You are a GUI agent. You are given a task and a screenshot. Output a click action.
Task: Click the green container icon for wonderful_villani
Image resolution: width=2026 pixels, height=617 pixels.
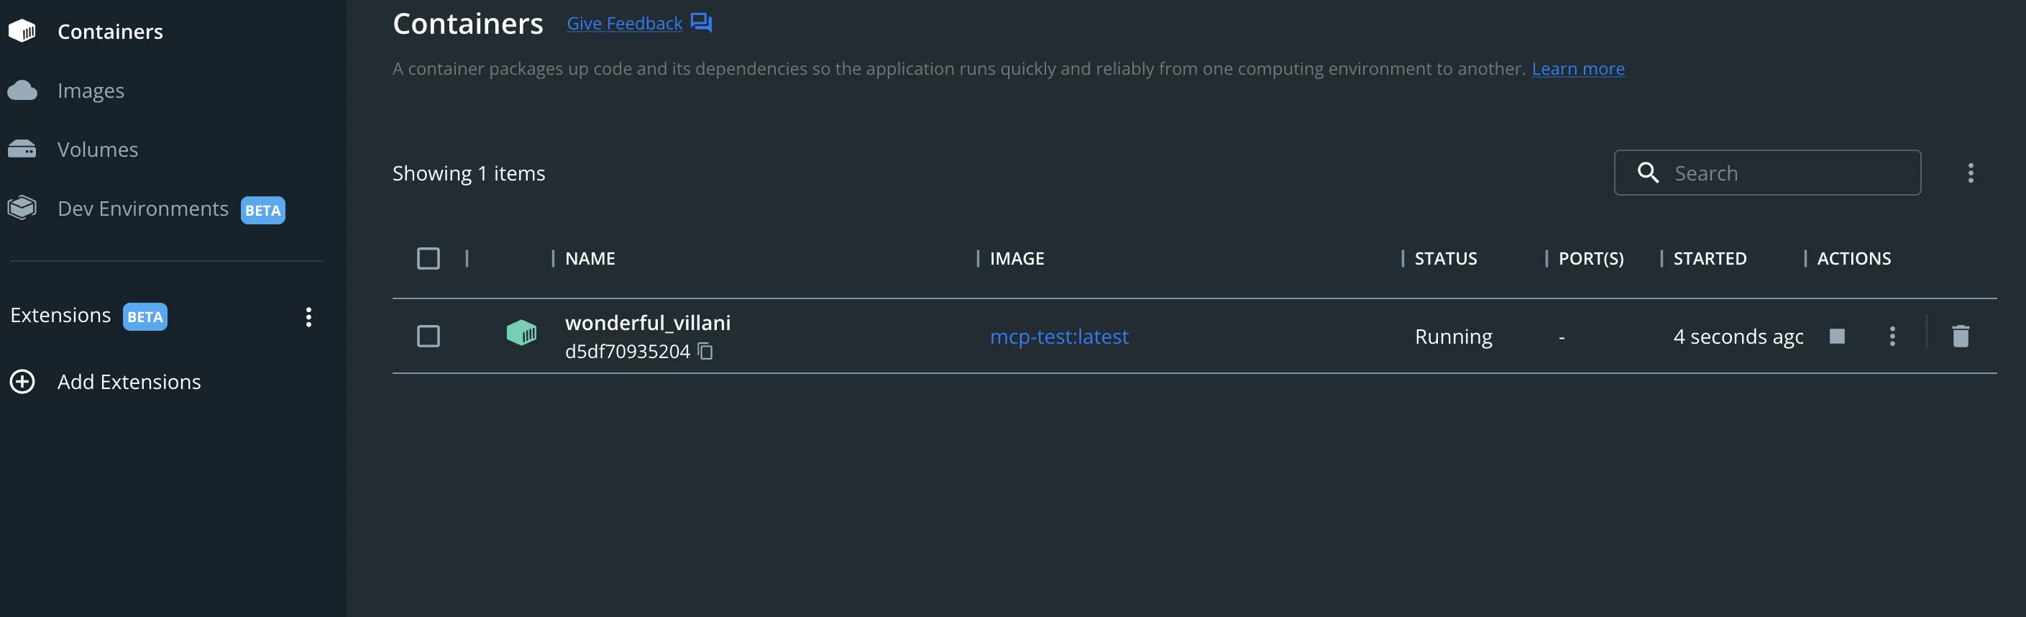click(521, 333)
